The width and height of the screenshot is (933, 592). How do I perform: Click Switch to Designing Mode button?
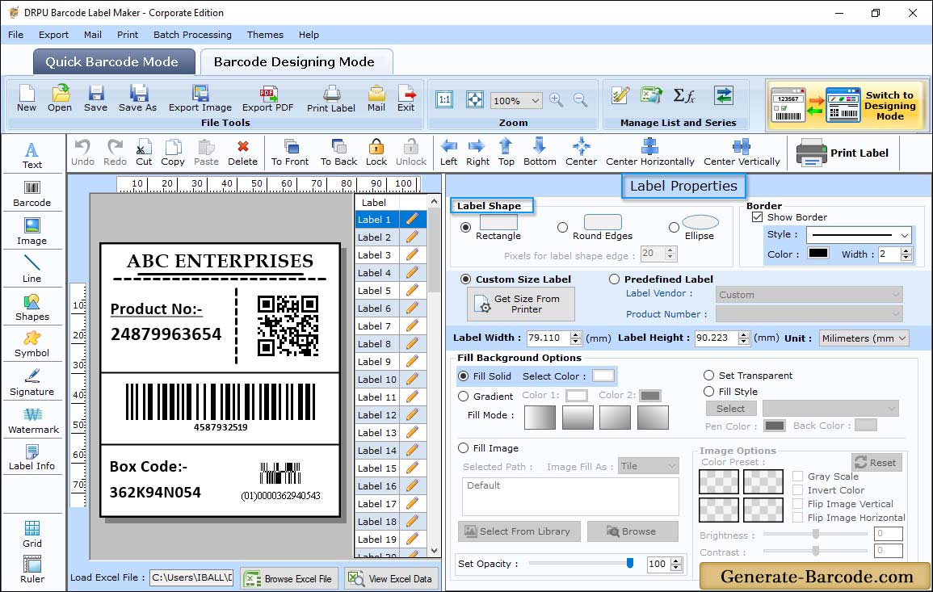point(845,106)
